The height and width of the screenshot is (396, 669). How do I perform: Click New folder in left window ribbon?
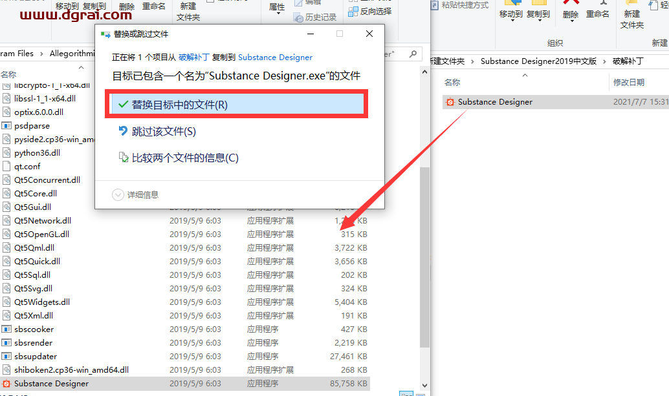click(x=188, y=11)
